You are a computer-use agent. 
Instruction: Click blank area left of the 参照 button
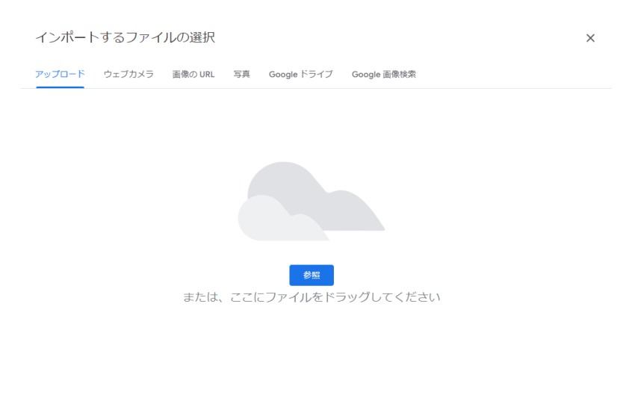tap(187, 275)
